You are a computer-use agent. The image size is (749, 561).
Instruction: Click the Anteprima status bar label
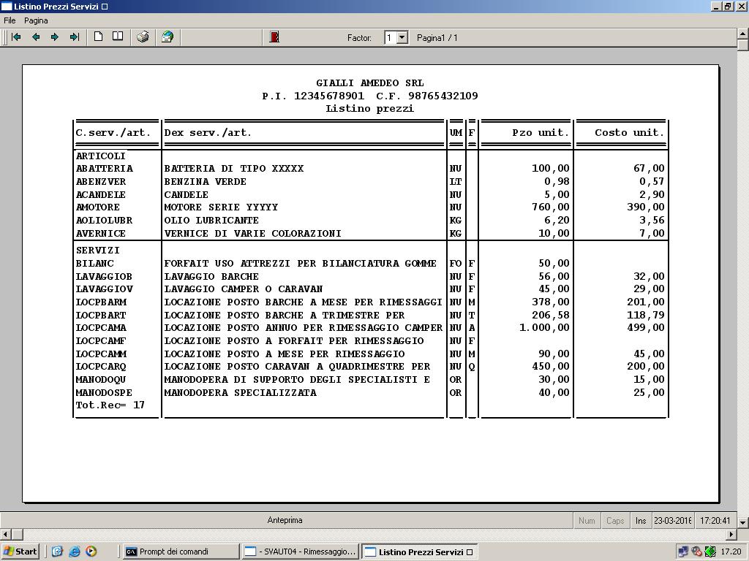pos(285,520)
